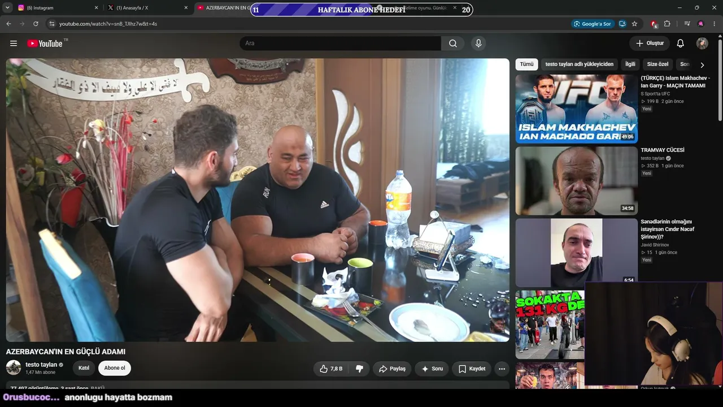Open 'SOKAKTA 131 KG' video thumbnail
The height and width of the screenshot is (407, 723).
coord(550,324)
